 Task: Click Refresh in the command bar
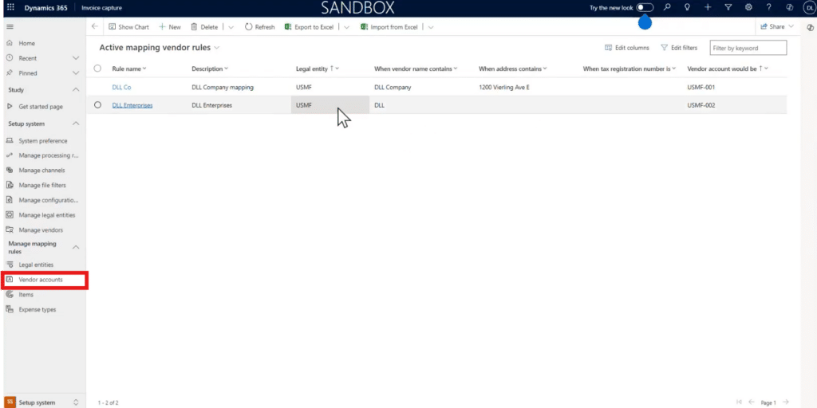[x=260, y=27]
